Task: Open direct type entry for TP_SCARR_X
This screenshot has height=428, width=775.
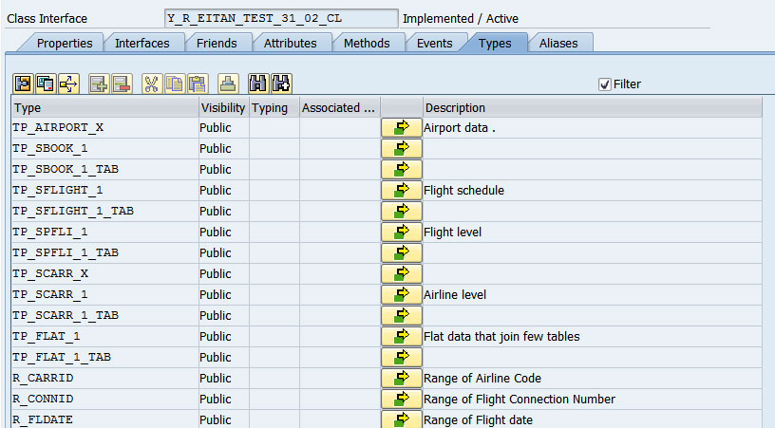Action: tap(402, 273)
